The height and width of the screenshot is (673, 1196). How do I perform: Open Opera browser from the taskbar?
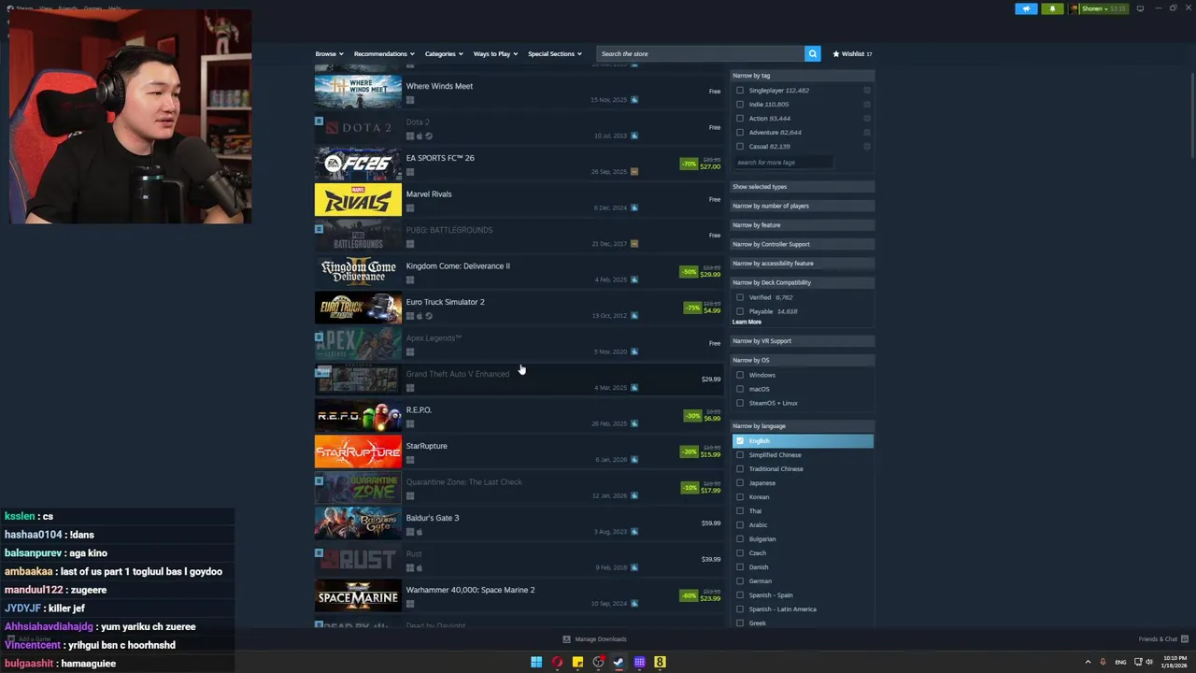[x=557, y=662]
